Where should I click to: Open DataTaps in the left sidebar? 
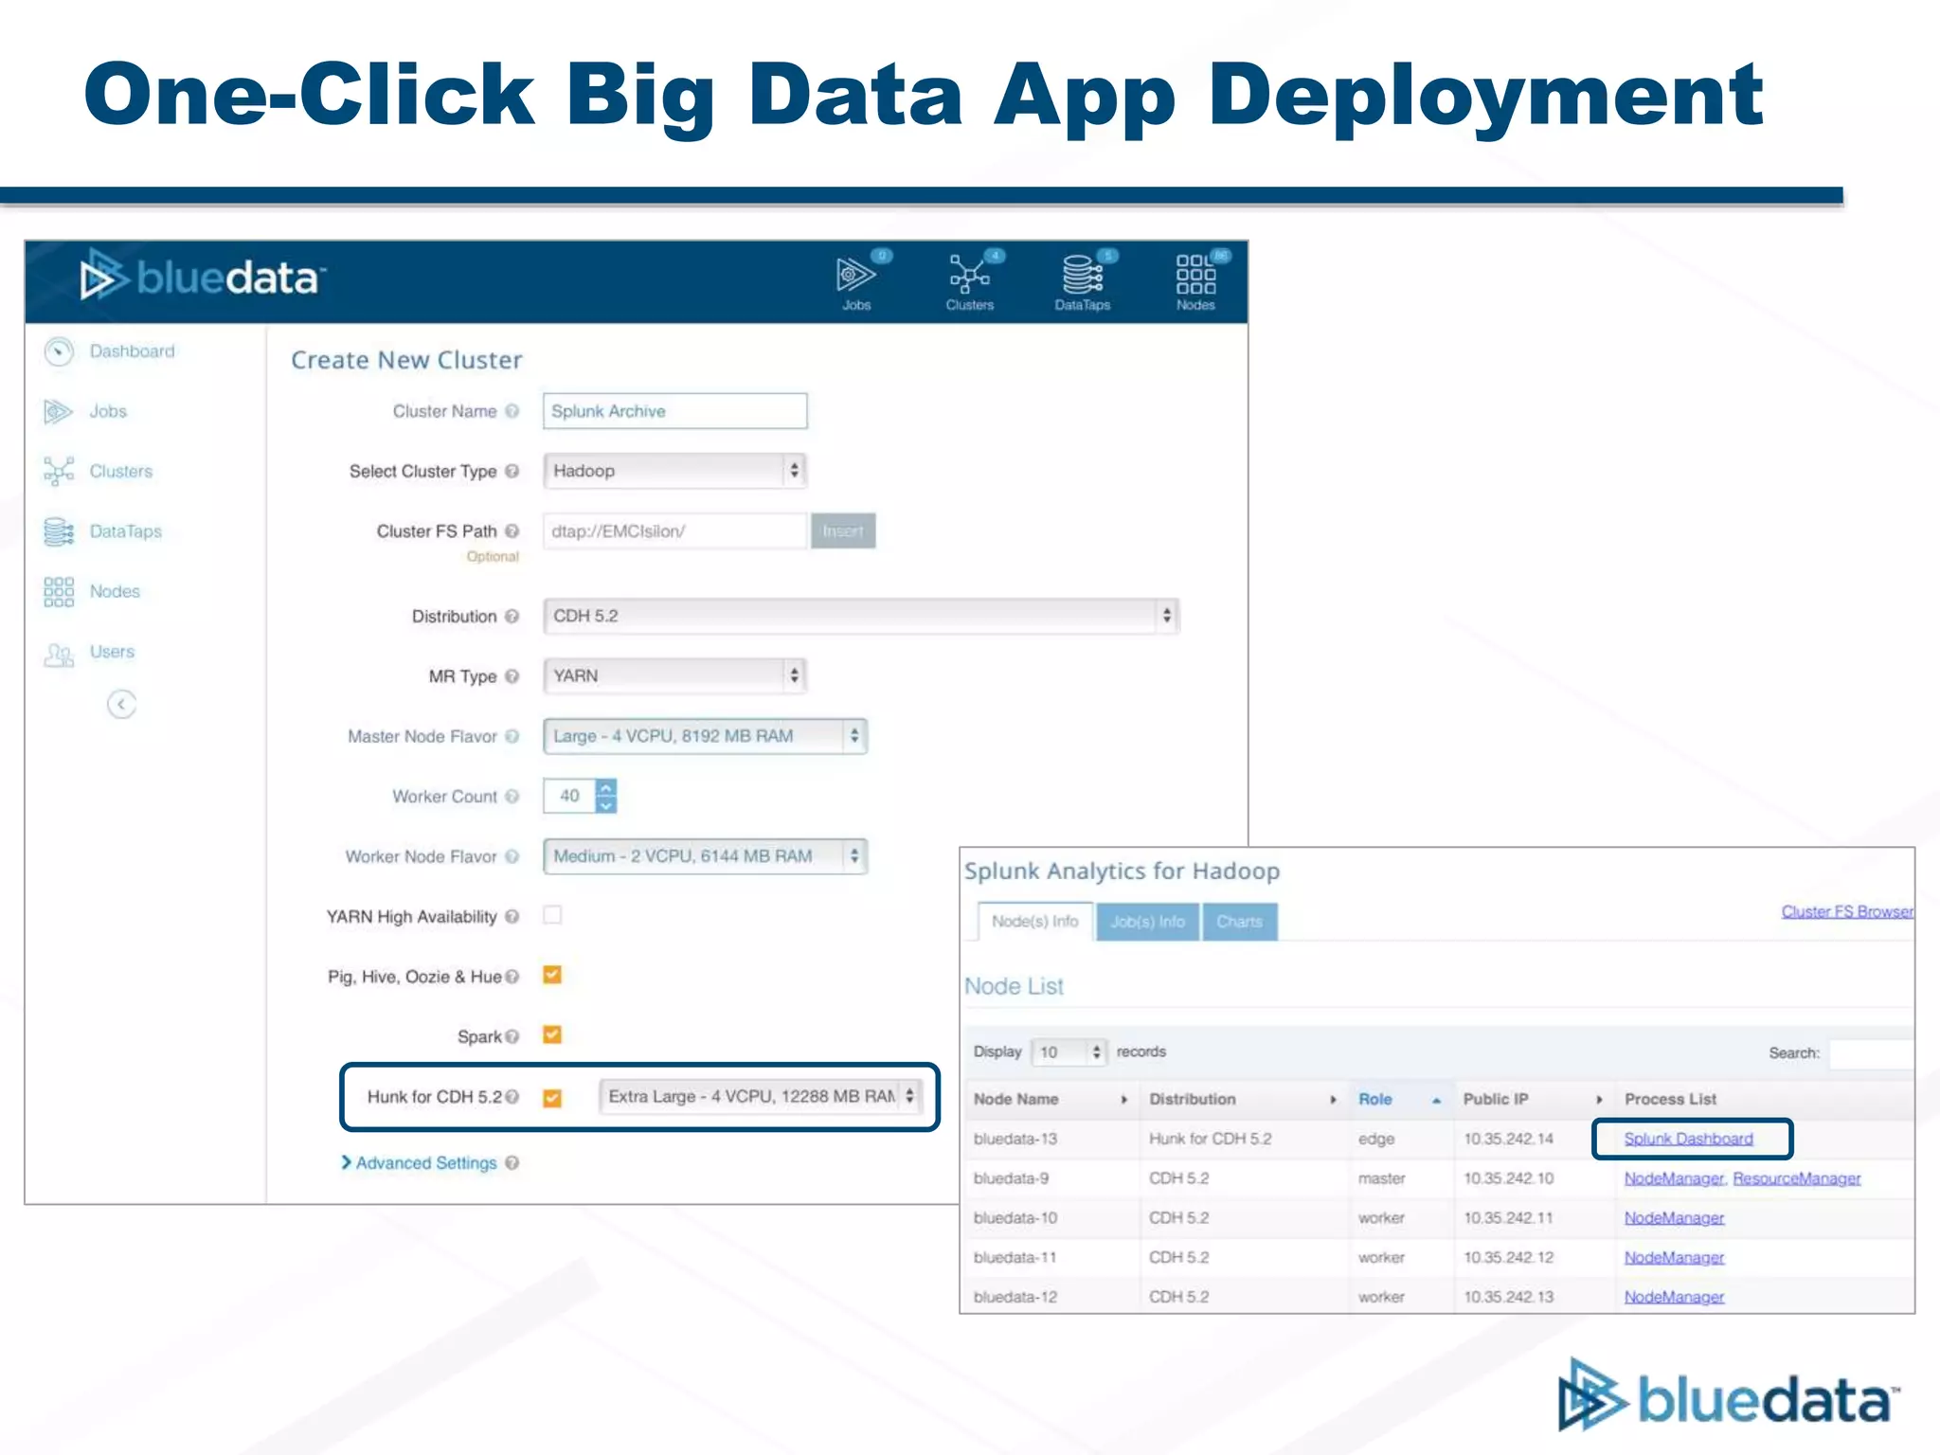[x=102, y=531]
